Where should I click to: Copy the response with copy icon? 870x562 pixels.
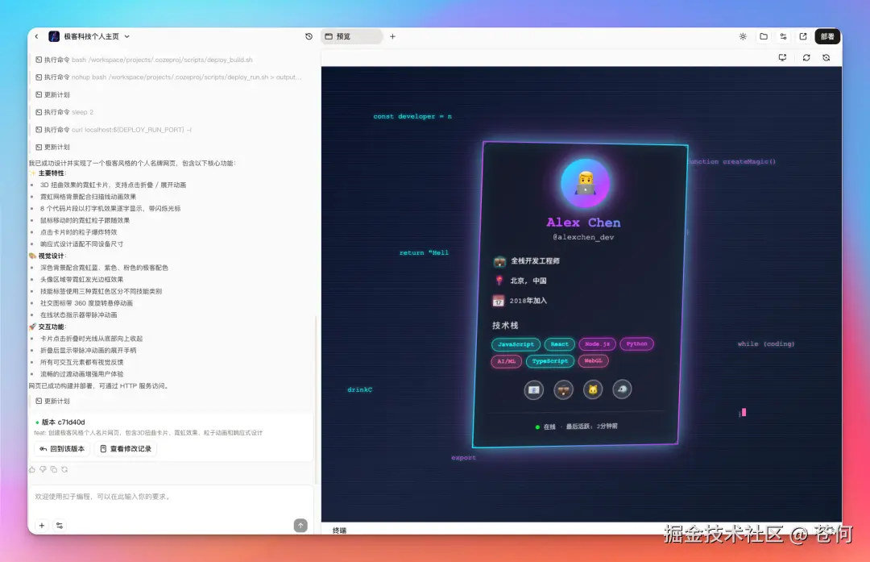point(54,469)
